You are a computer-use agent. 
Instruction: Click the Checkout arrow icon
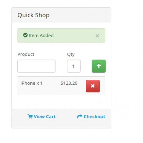80,116
